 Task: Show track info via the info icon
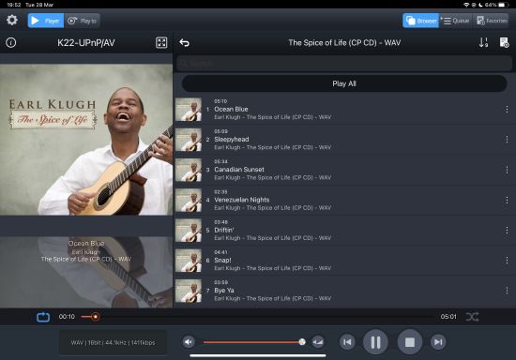click(11, 43)
